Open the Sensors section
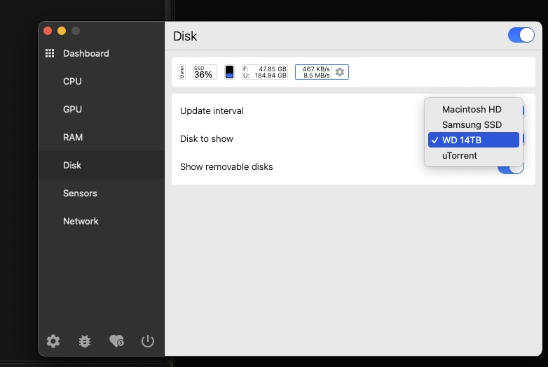This screenshot has height=367, width=548. tap(102, 193)
